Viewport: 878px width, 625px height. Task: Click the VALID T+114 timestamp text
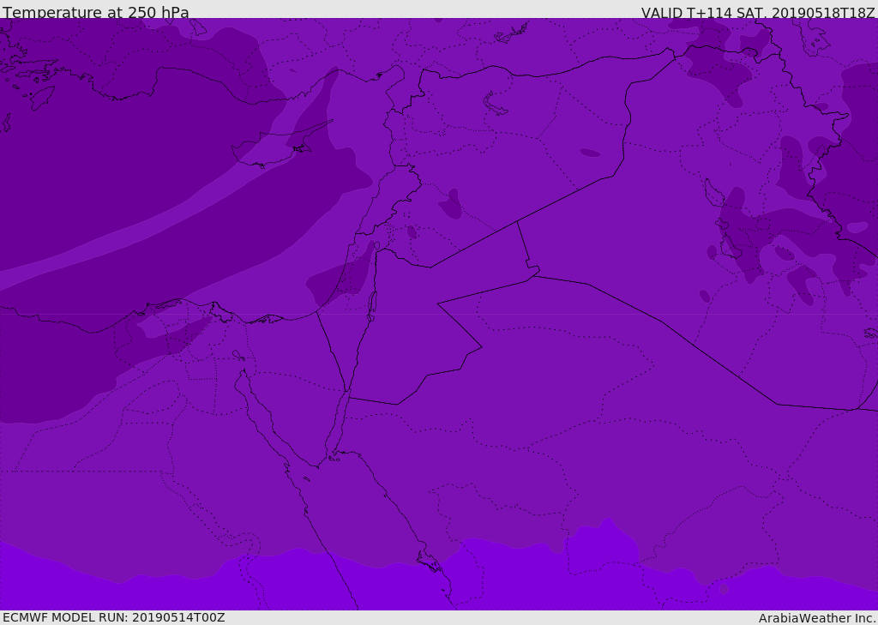click(758, 13)
